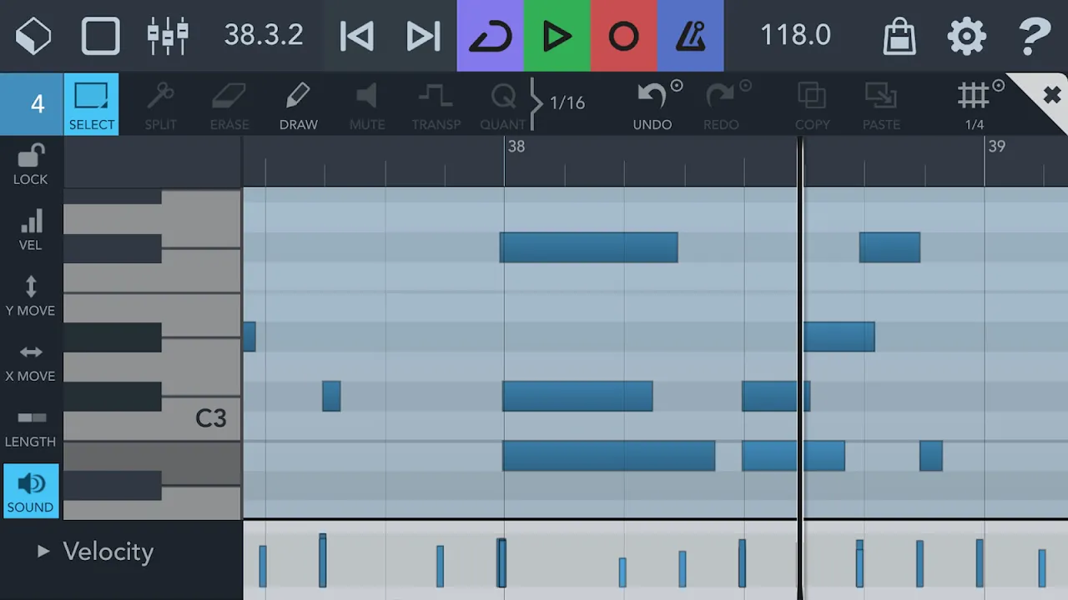Select the Y MOVE tool
This screenshot has height=600, width=1068.
tap(31, 296)
